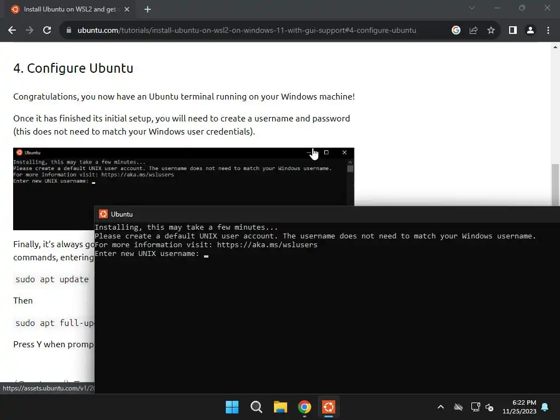Open the Windows Start menu

coord(232,407)
